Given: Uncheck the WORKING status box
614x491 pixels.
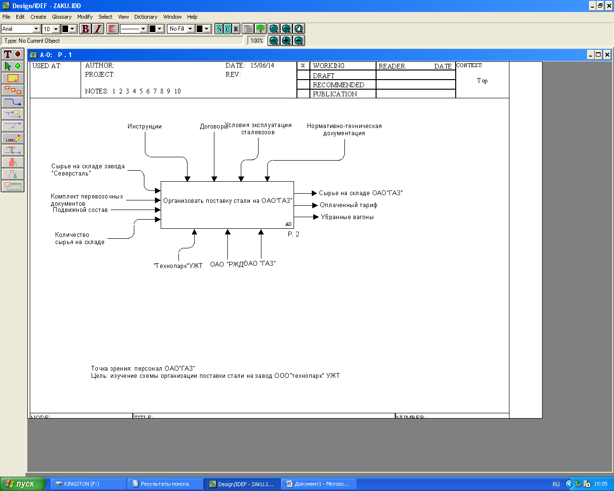Looking at the screenshot, I should tap(303, 66).
